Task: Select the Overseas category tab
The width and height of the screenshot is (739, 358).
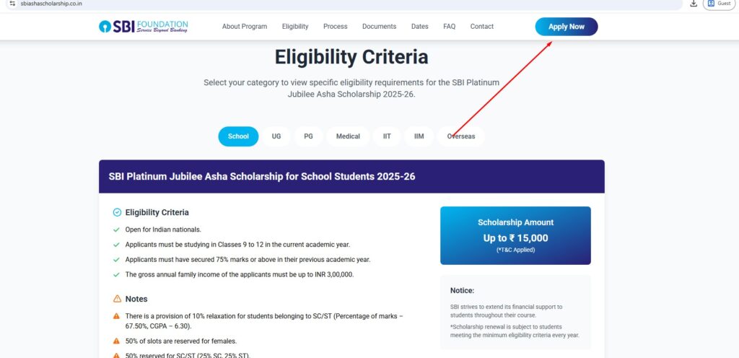Action: pyautogui.click(x=461, y=136)
